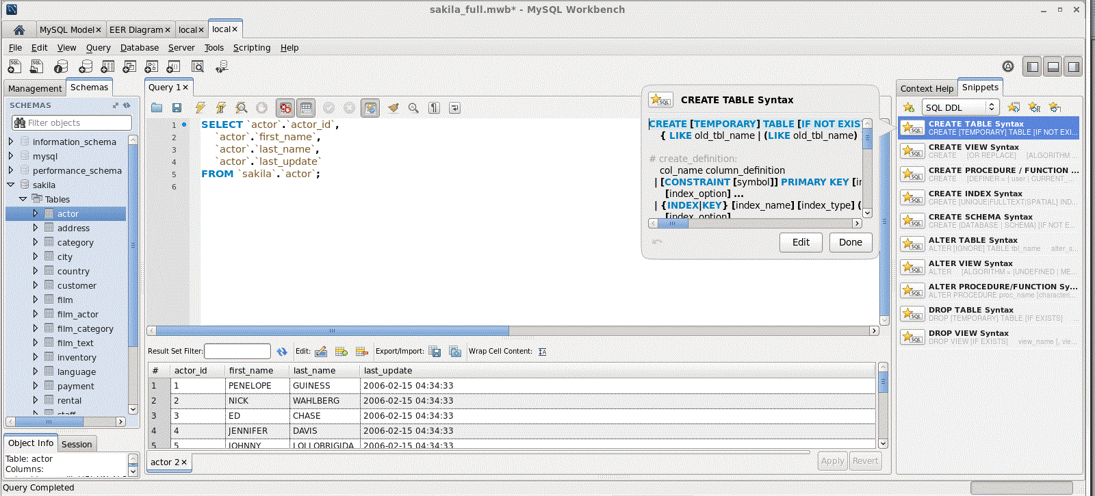Open the Database menu
Screen dimensions: 1095x496
coord(139,48)
